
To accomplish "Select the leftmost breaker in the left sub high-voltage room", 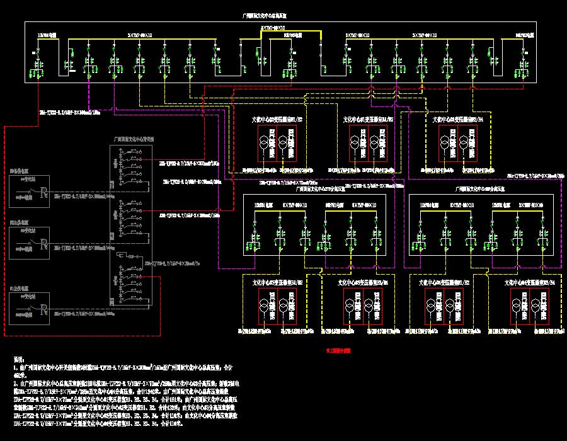I will (255, 236).
